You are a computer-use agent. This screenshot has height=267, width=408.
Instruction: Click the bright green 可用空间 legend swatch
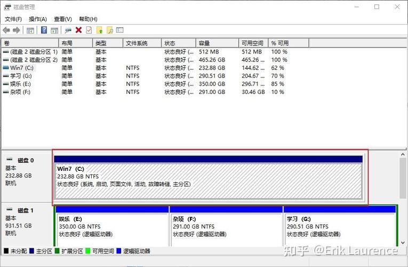(x=88, y=251)
